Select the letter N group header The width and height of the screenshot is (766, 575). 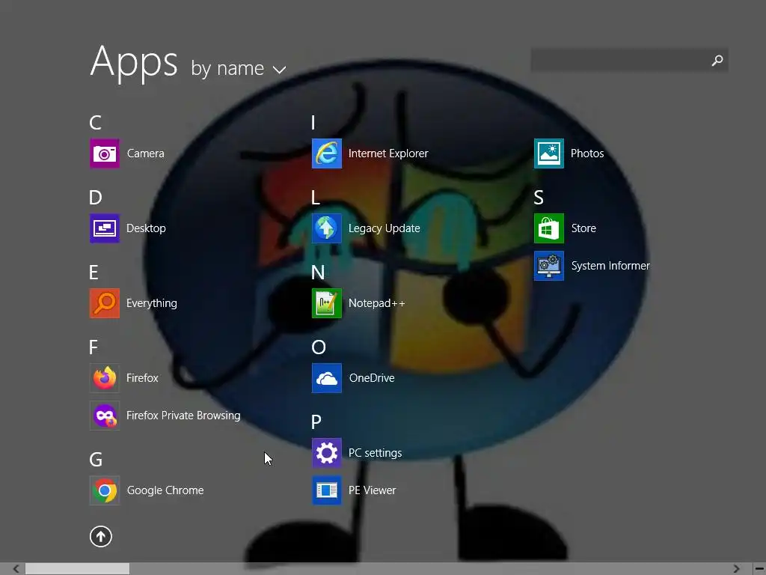point(318,273)
